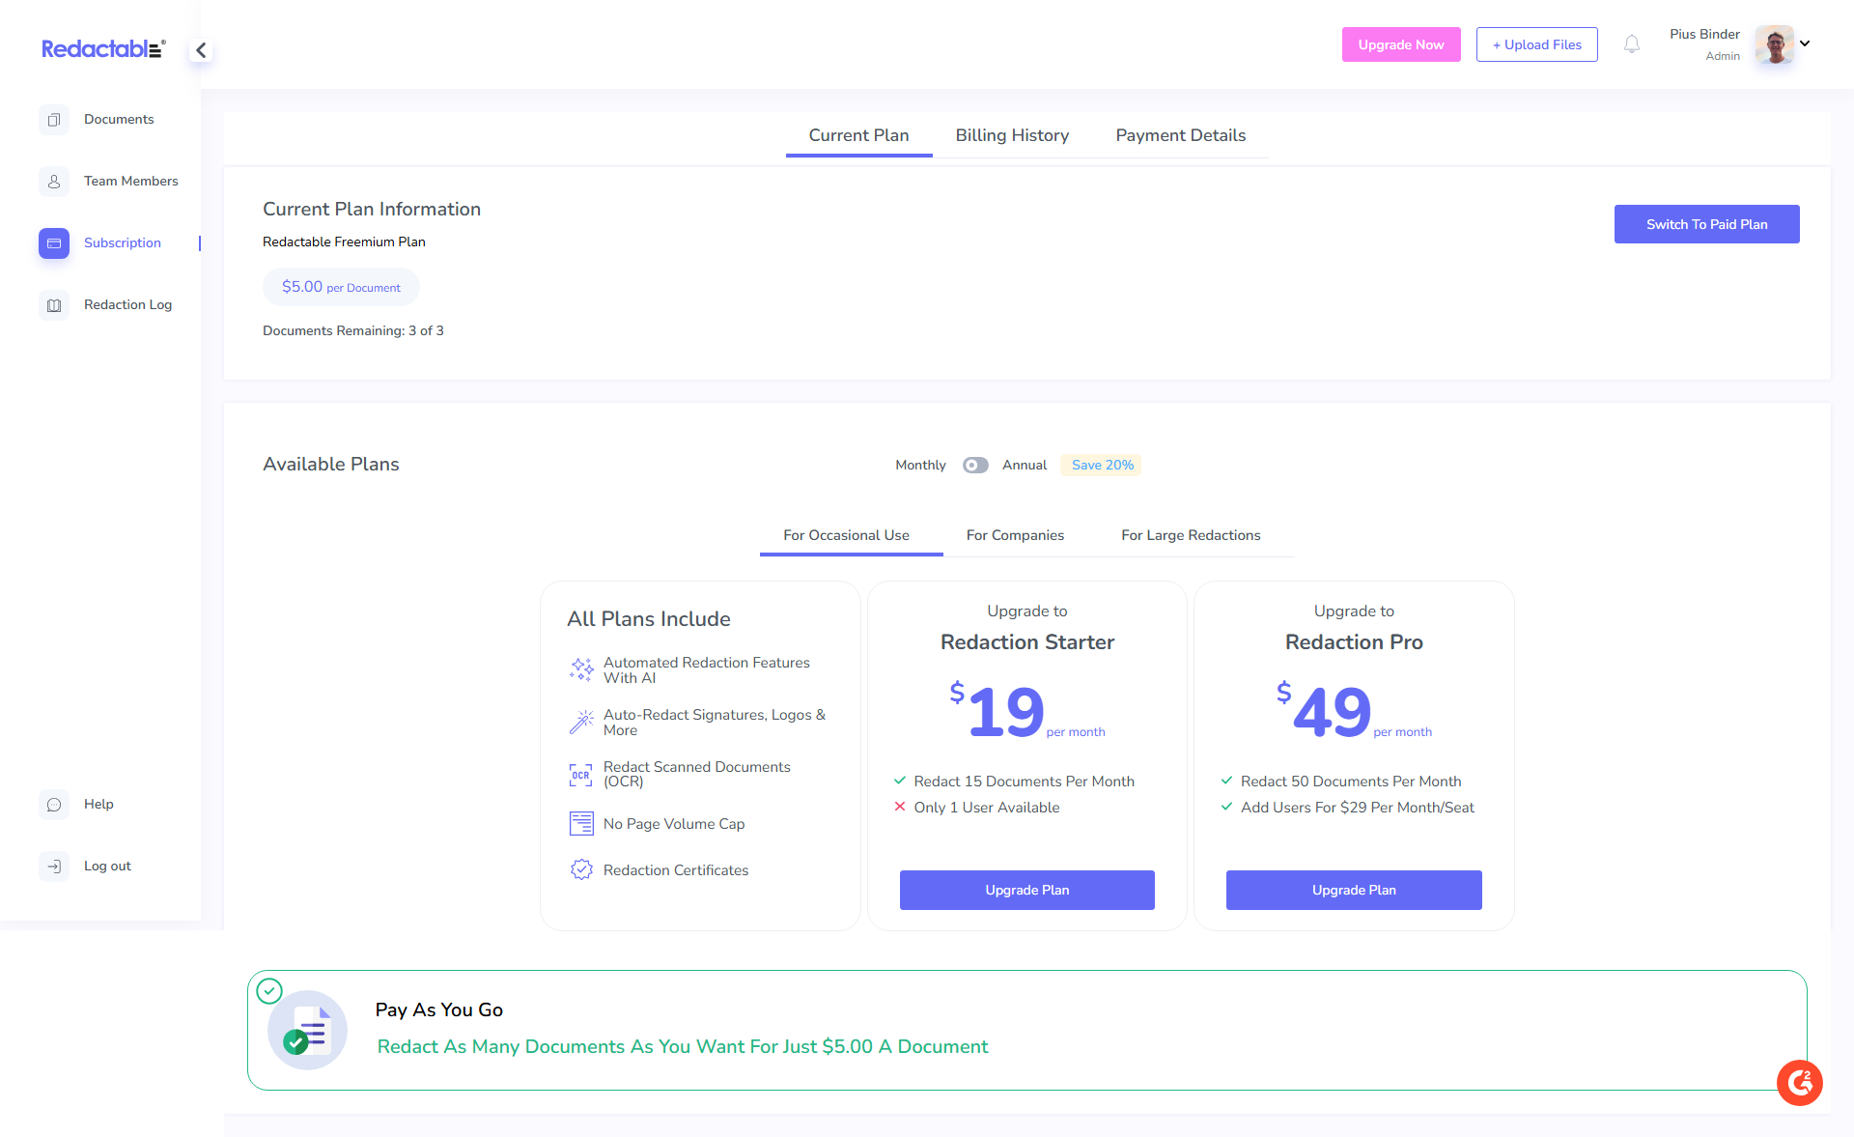Image resolution: width=1854 pixels, height=1137 pixels.
Task: Open Redaction Log via its book icon
Action: pyautogui.click(x=54, y=305)
